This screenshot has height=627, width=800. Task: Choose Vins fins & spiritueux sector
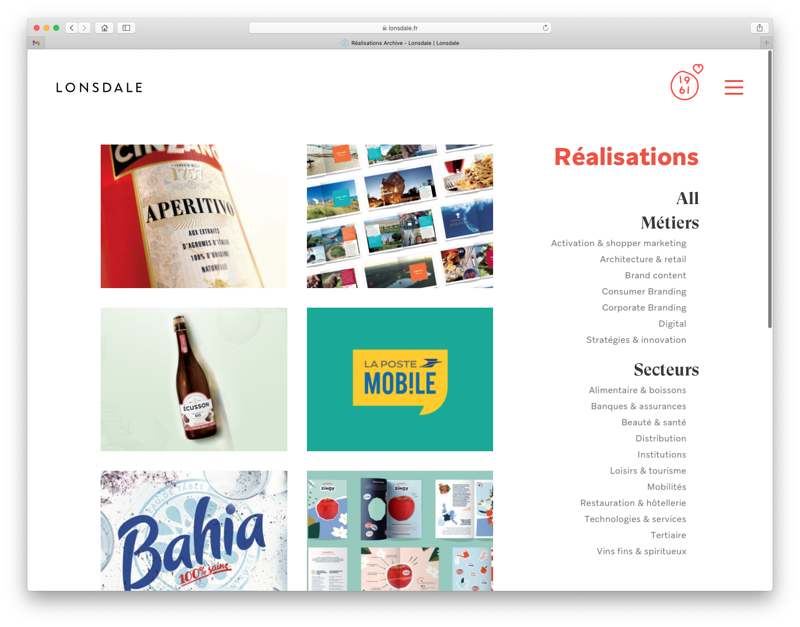click(x=641, y=551)
